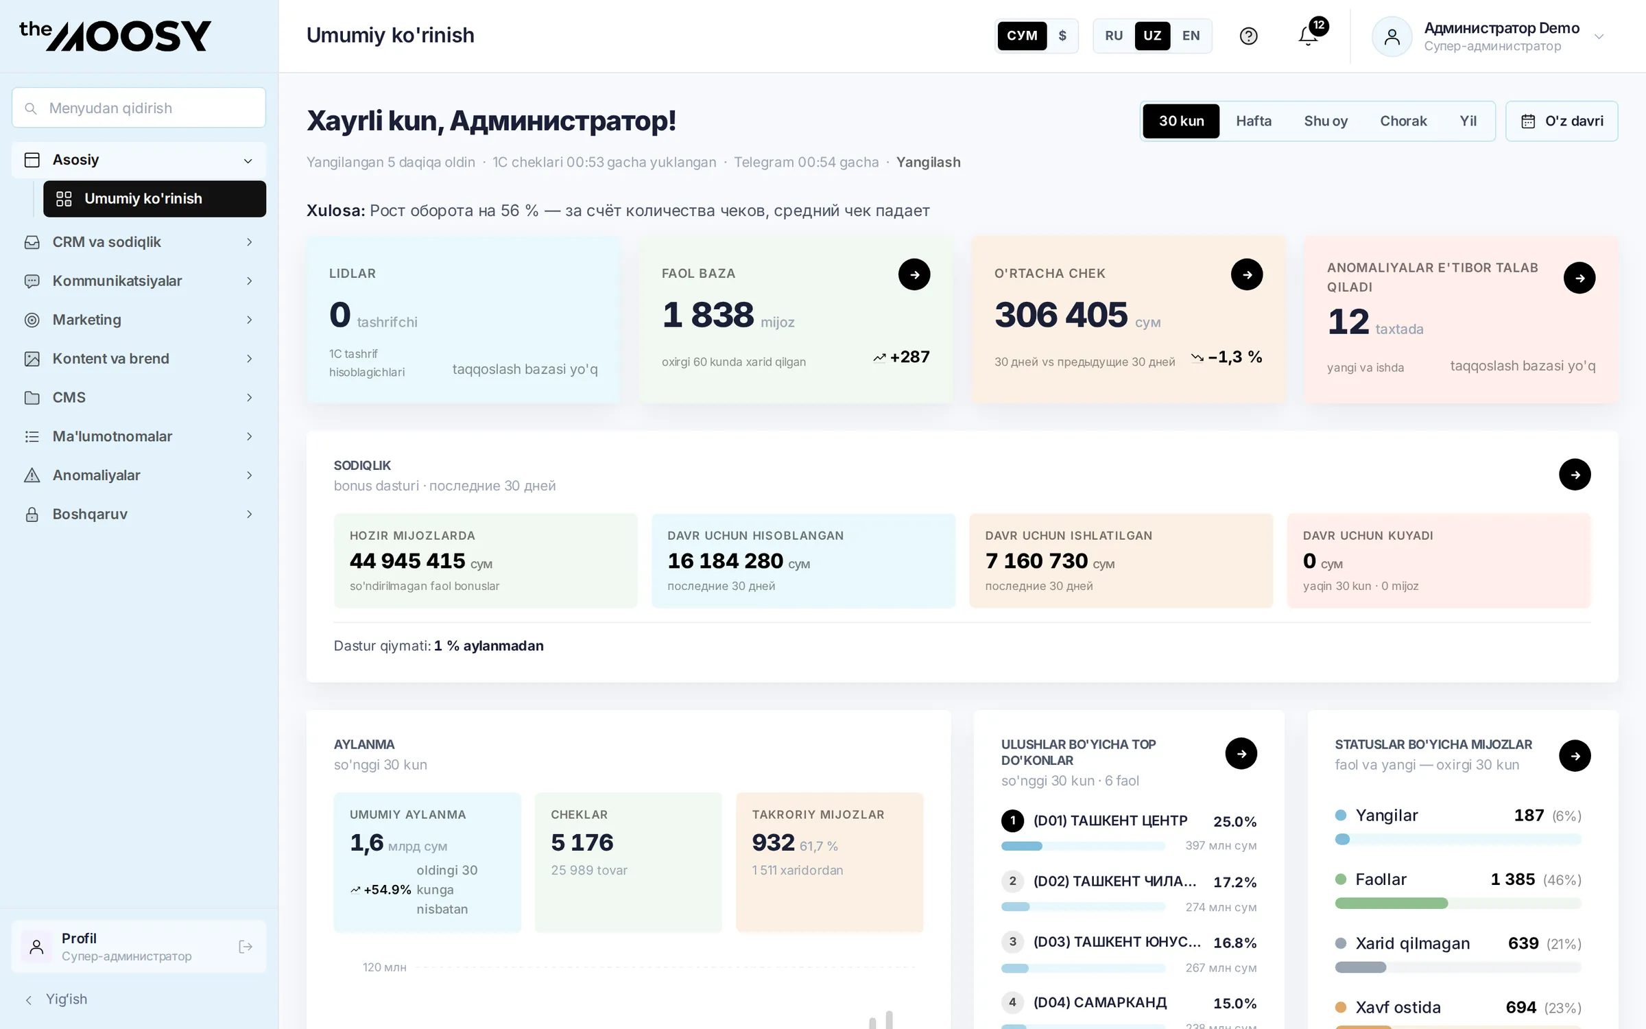Click the administrator avatar icon in header
Image resolution: width=1646 pixels, height=1029 pixels.
click(x=1392, y=36)
